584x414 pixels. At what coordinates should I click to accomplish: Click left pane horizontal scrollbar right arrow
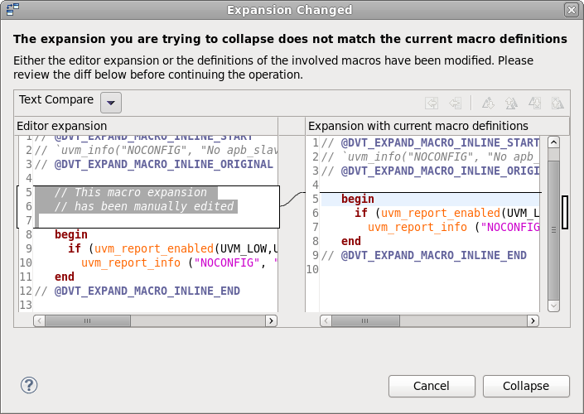tap(271, 320)
